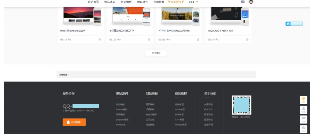Click attachment clip icon on 单页重型电工 card
Screen dimensions: 314x134
pyautogui.click(x=149, y=39)
